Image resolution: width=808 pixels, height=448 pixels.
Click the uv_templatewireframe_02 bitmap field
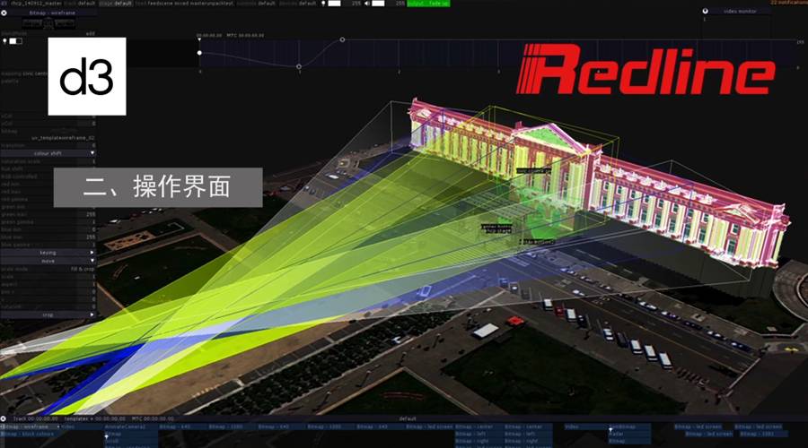(x=63, y=138)
